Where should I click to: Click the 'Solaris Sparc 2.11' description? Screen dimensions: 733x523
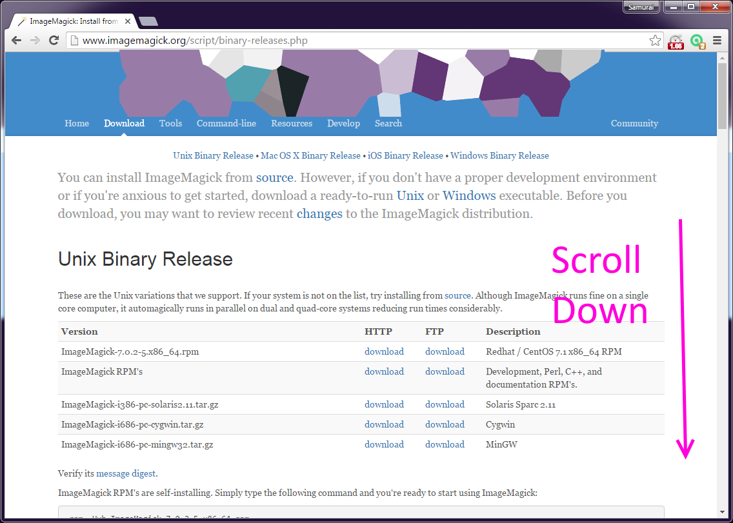(x=521, y=404)
